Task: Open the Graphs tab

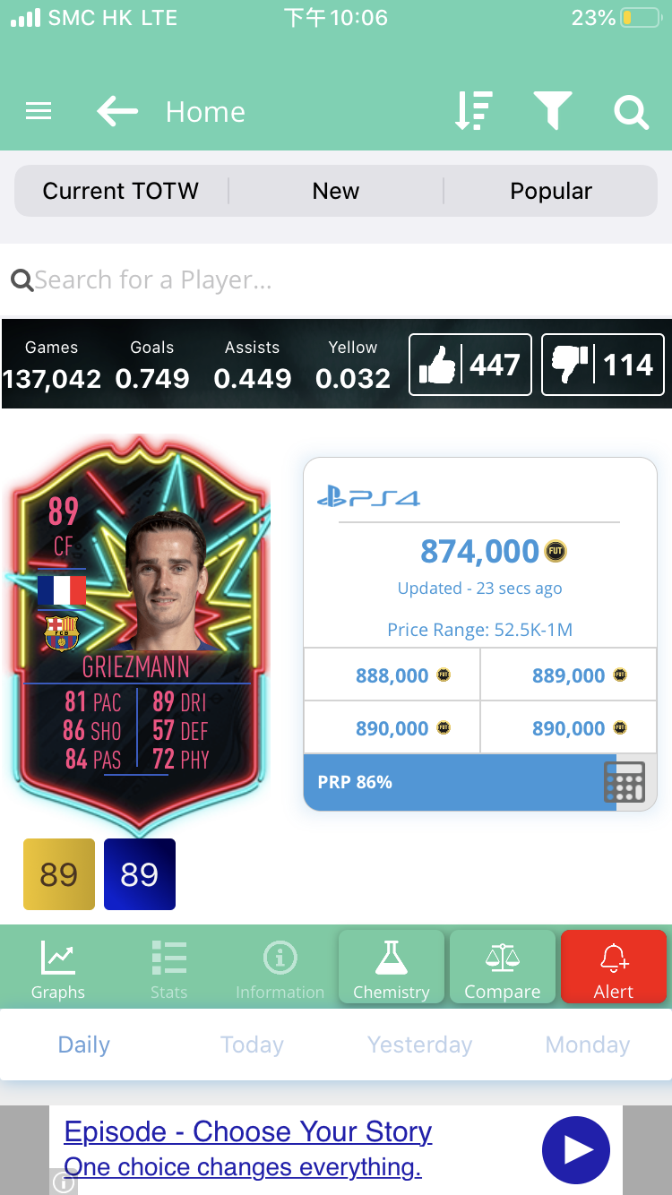Action: coord(58,970)
